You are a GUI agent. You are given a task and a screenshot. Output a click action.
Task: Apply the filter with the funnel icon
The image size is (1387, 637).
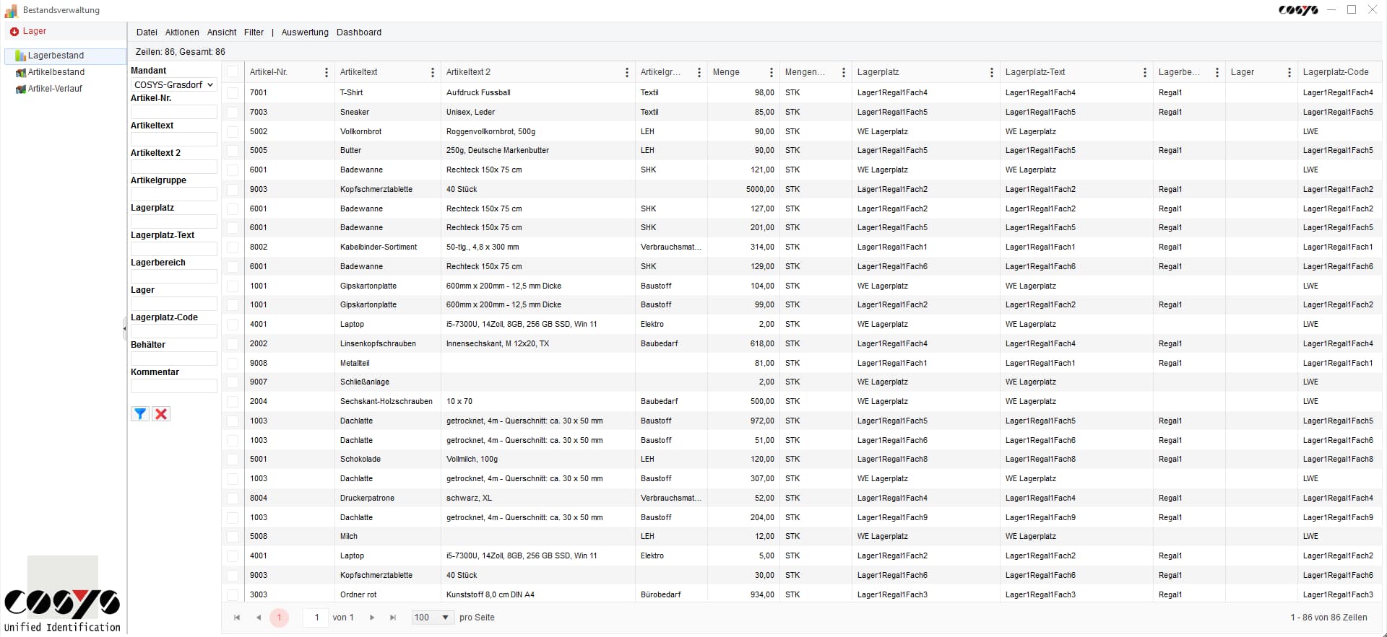[140, 414]
